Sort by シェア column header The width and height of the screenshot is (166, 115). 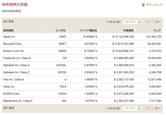157,31
